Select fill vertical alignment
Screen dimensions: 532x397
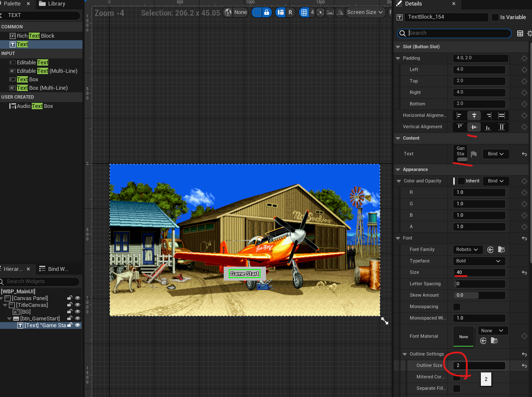click(x=502, y=127)
